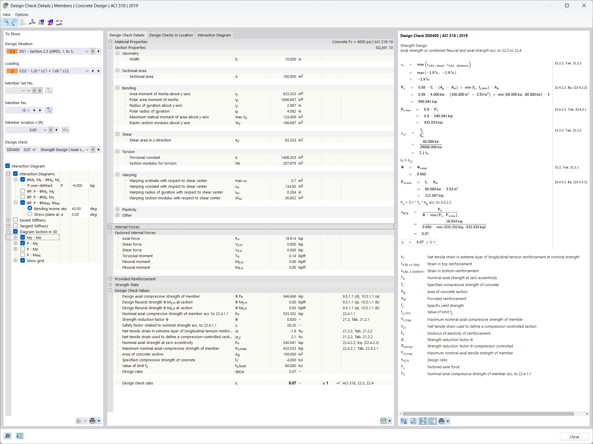The height and width of the screenshot is (444, 593).
Task: Select the section info toolbar icon
Action: tap(50, 22)
